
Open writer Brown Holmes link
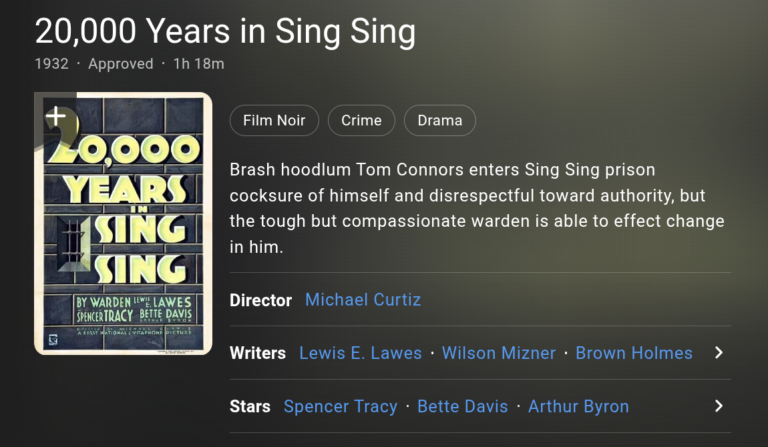[x=634, y=353]
